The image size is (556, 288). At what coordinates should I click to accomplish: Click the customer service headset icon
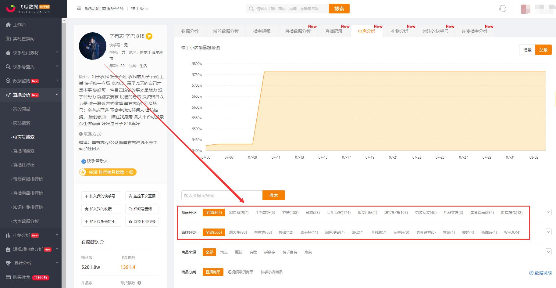click(x=502, y=9)
